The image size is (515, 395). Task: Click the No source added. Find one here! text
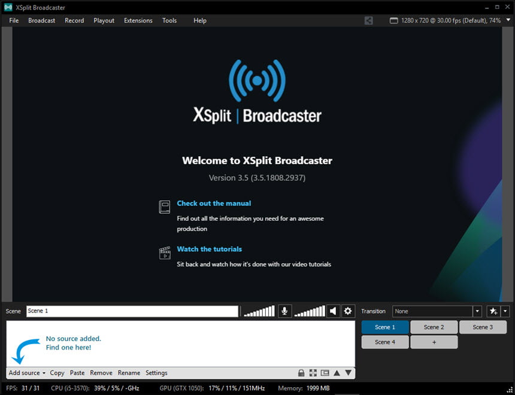pyautogui.click(x=73, y=343)
